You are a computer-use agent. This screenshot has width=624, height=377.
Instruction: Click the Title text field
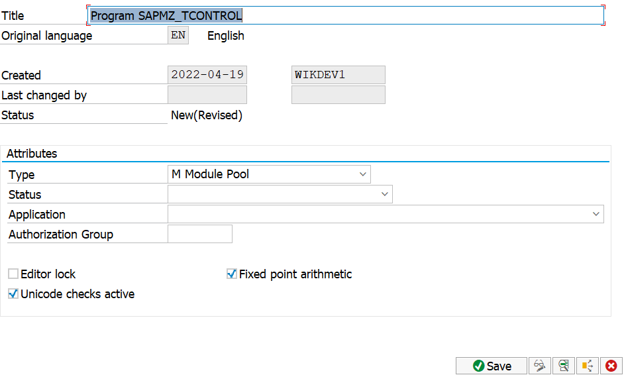pyautogui.click(x=345, y=15)
